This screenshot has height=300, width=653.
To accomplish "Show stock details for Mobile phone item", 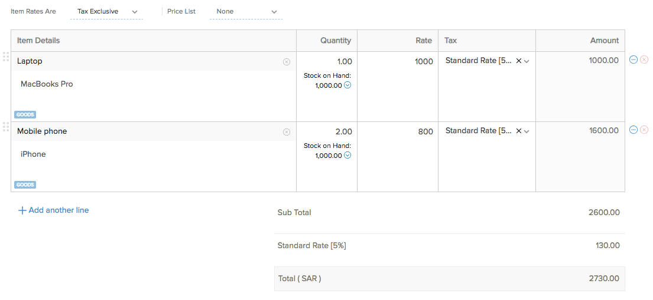I will click(347, 156).
